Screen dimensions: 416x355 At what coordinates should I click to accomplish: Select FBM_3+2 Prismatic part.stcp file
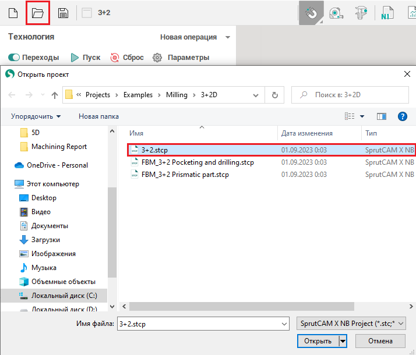[x=185, y=175]
